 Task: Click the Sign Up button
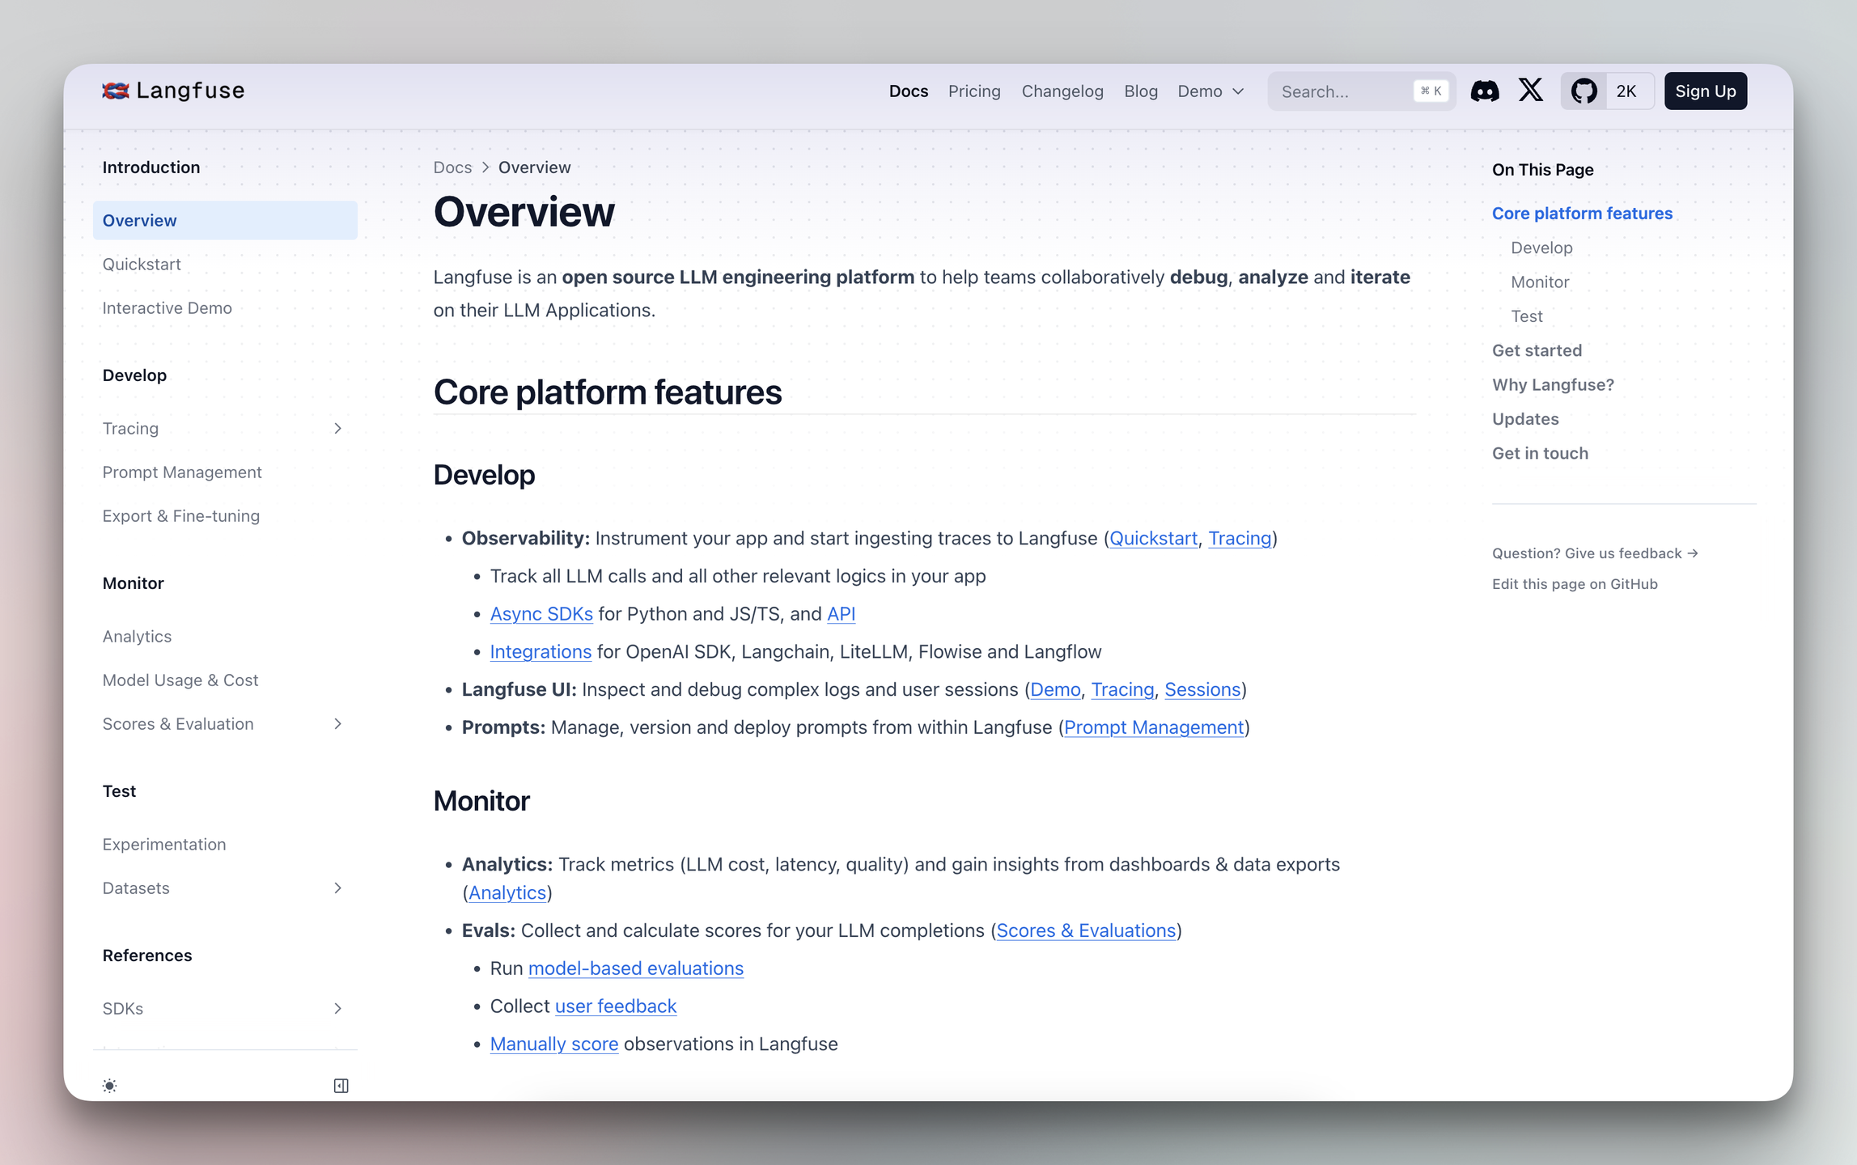pos(1705,91)
